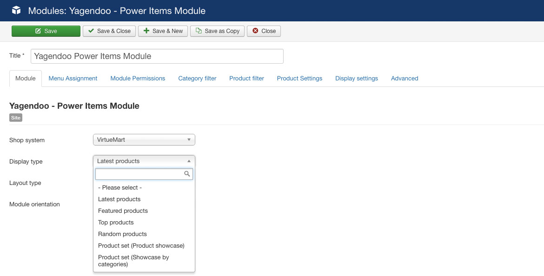Image resolution: width=544 pixels, height=276 pixels.
Task: Click Save & Close button
Action: pyautogui.click(x=109, y=31)
